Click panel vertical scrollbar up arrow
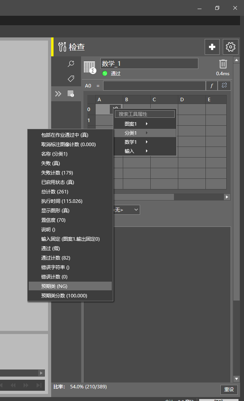The width and height of the screenshot is (244, 401). click(x=237, y=60)
